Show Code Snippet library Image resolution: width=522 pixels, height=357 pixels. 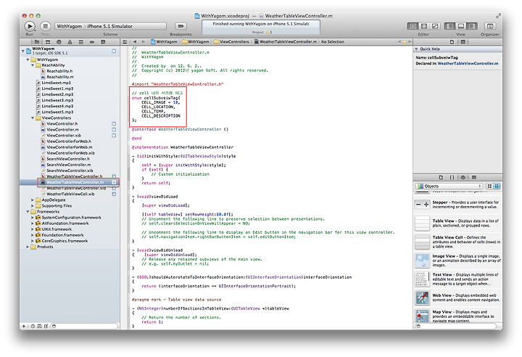452,177
